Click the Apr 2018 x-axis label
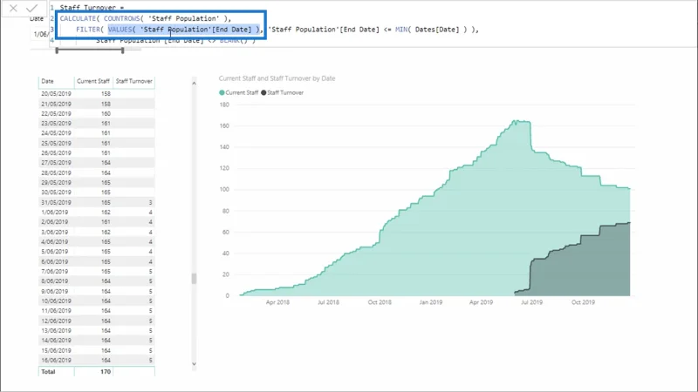Image resolution: width=698 pixels, height=392 pixels. tap(277, 302)
